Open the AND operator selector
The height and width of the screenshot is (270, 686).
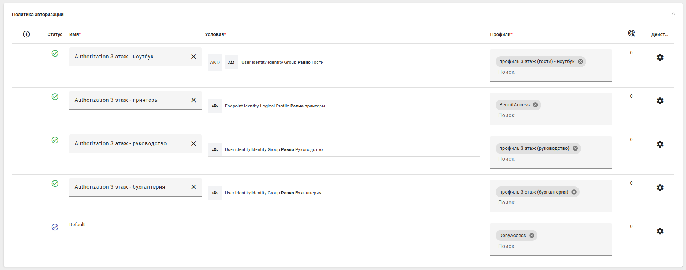tap(215, 63)
